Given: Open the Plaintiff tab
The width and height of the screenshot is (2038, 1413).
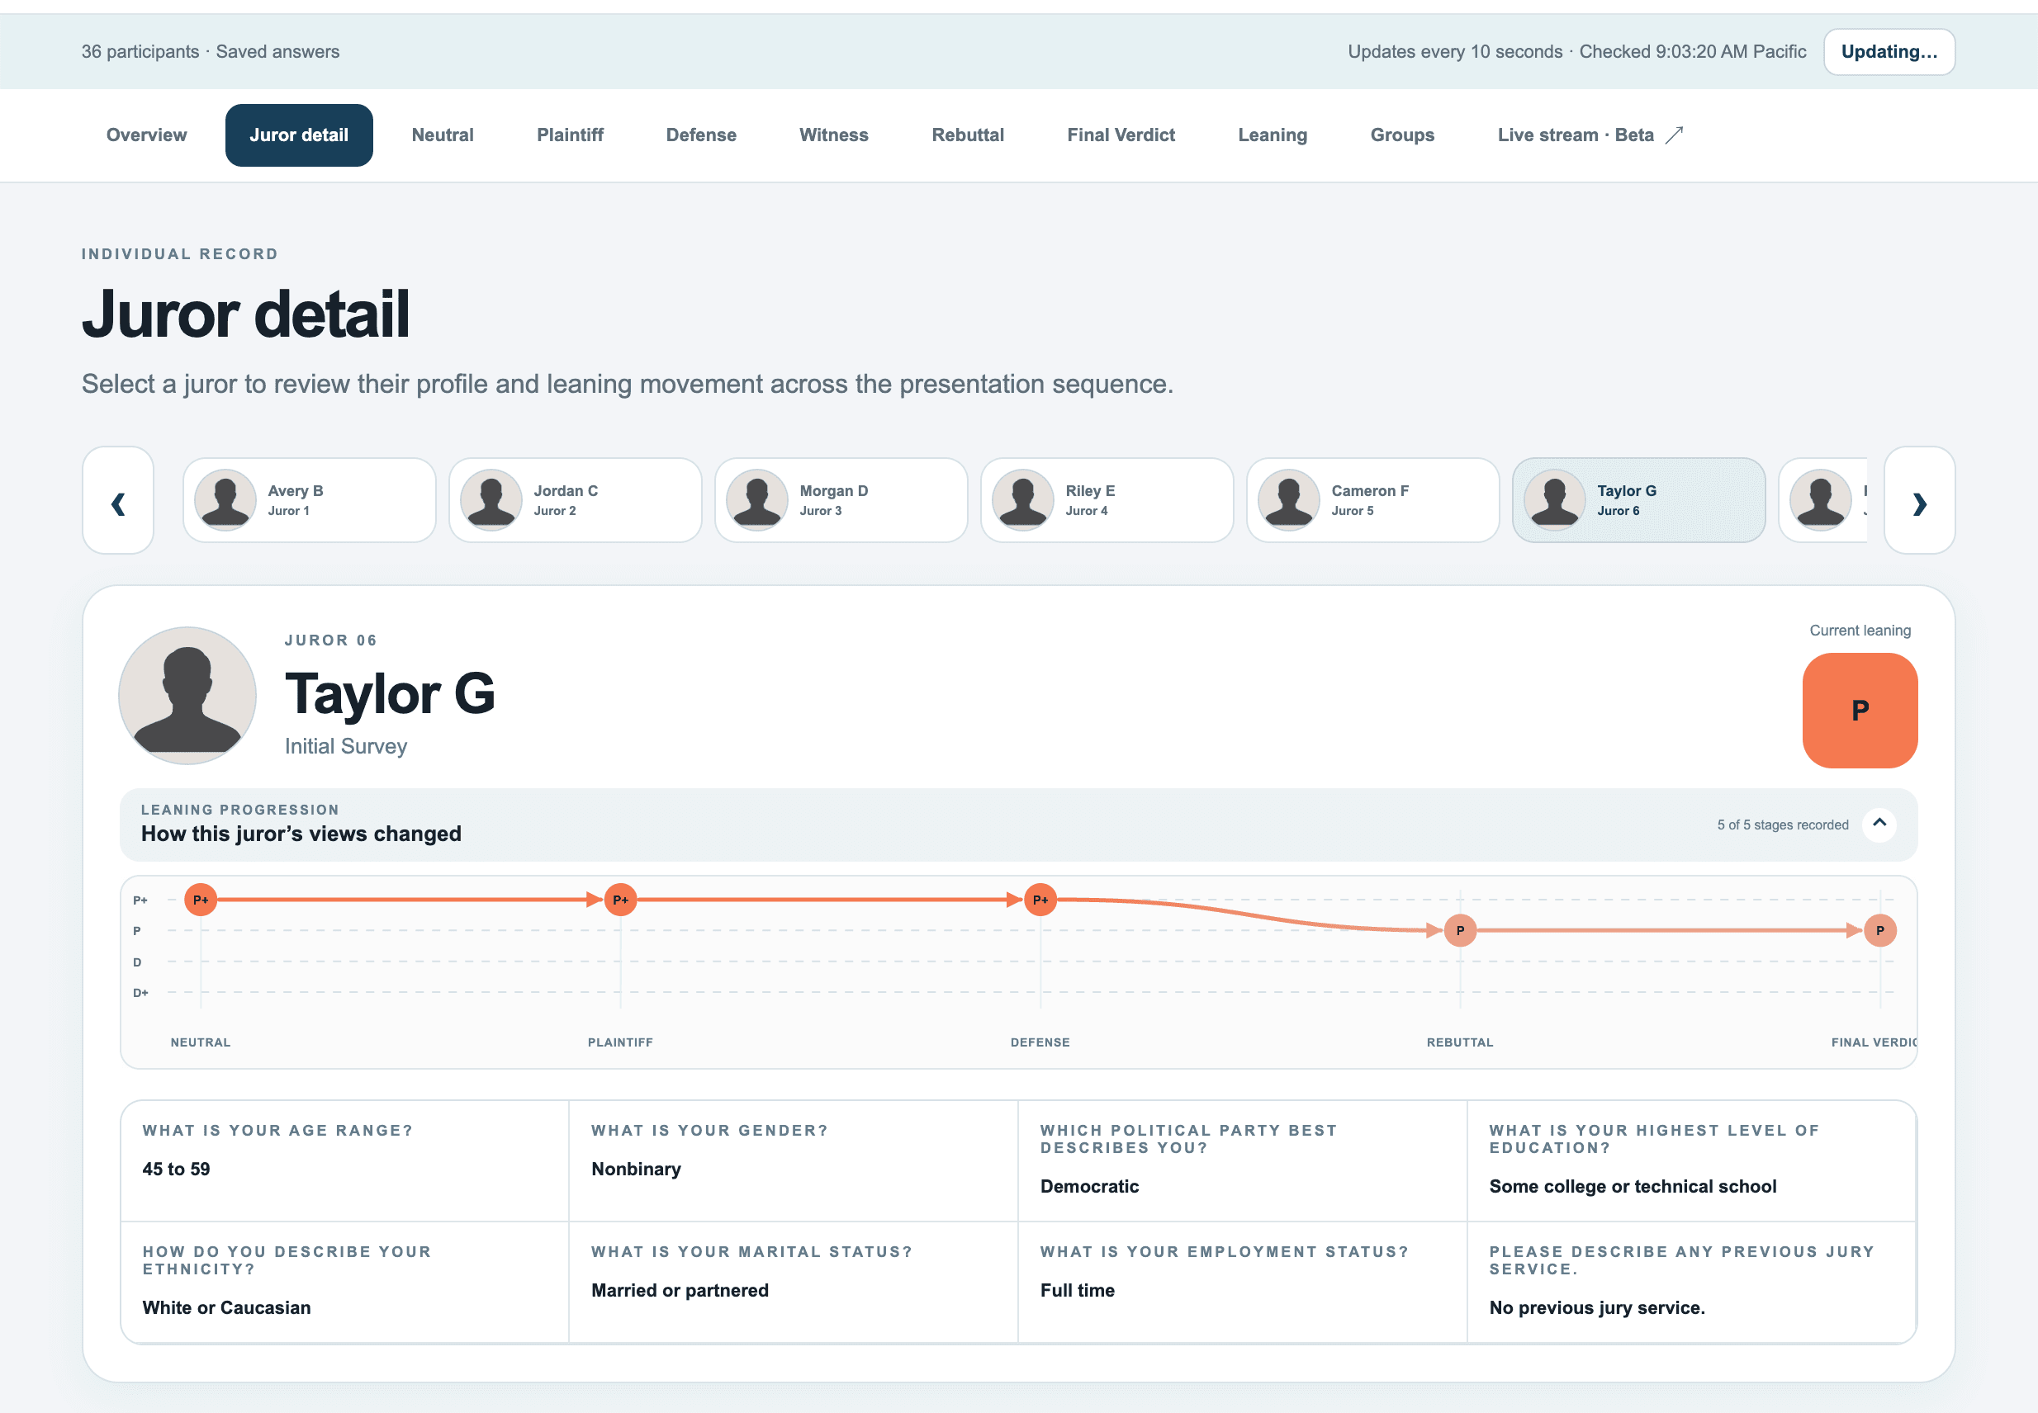Looking at the screenshot, I should coord(570,135).
